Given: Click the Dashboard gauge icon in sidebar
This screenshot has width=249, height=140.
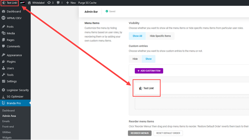Looking at the screenshot, I should click(3, 12).
